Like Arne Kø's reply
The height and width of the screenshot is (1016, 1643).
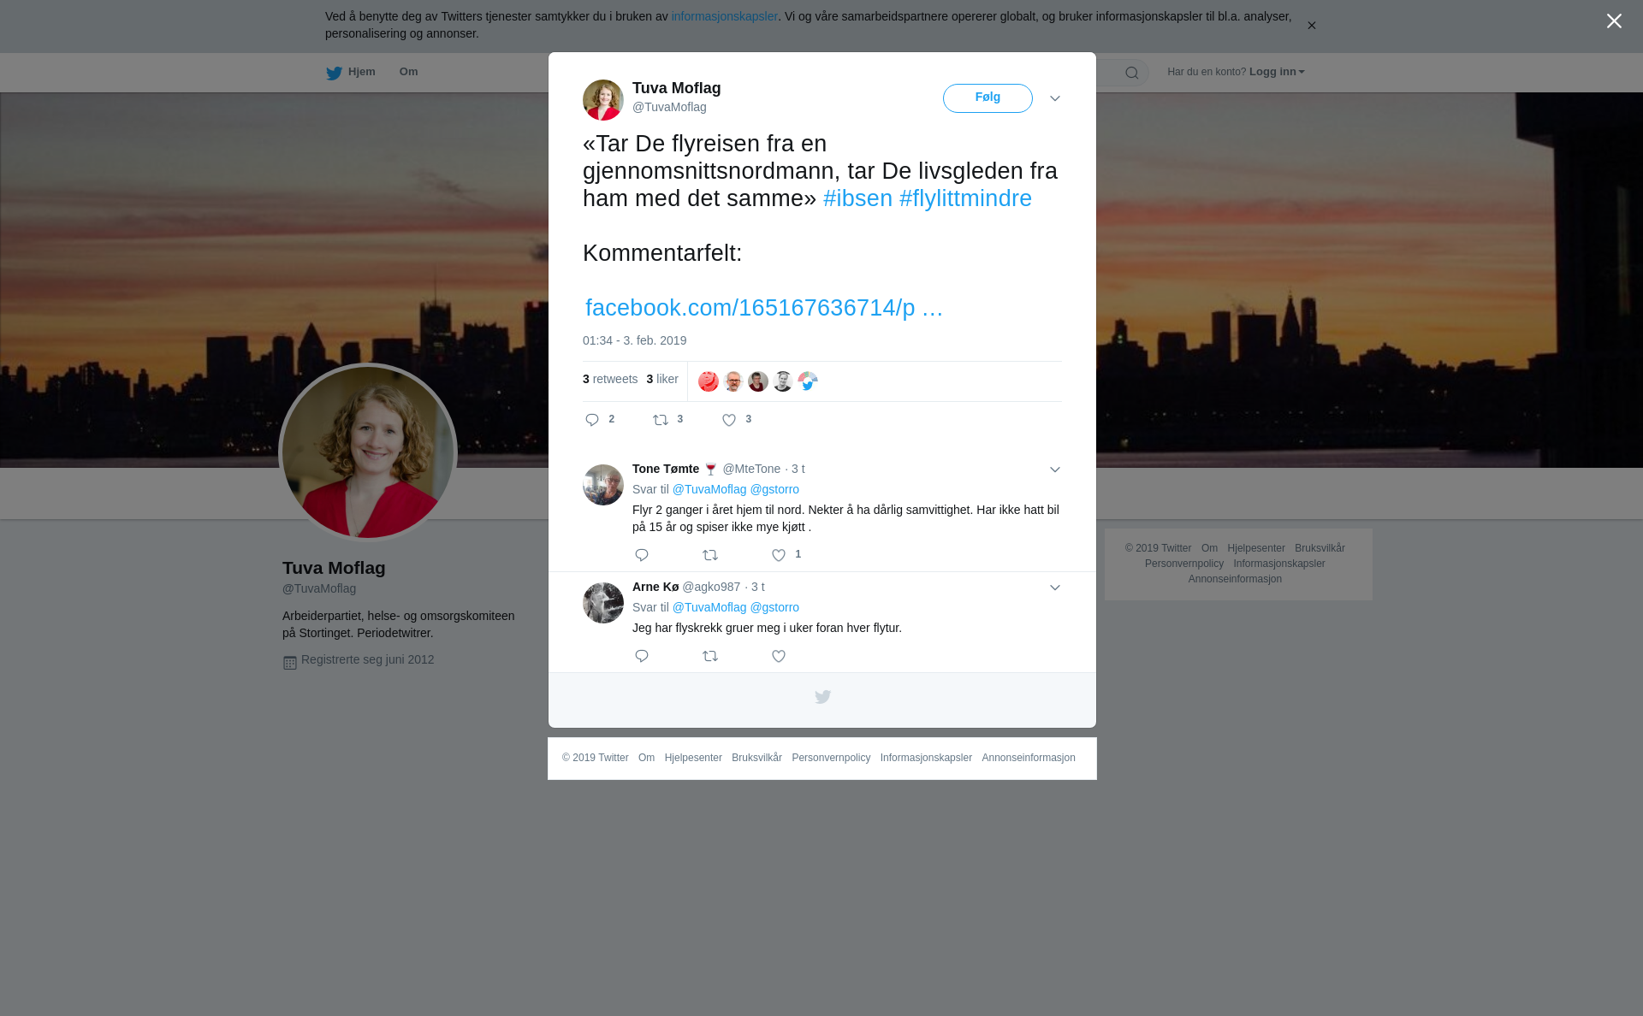[x=779, y=657]
